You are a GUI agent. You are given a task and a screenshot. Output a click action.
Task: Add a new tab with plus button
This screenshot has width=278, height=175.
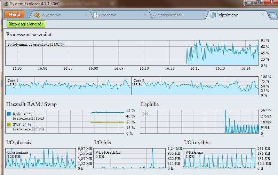pos(273,15)
